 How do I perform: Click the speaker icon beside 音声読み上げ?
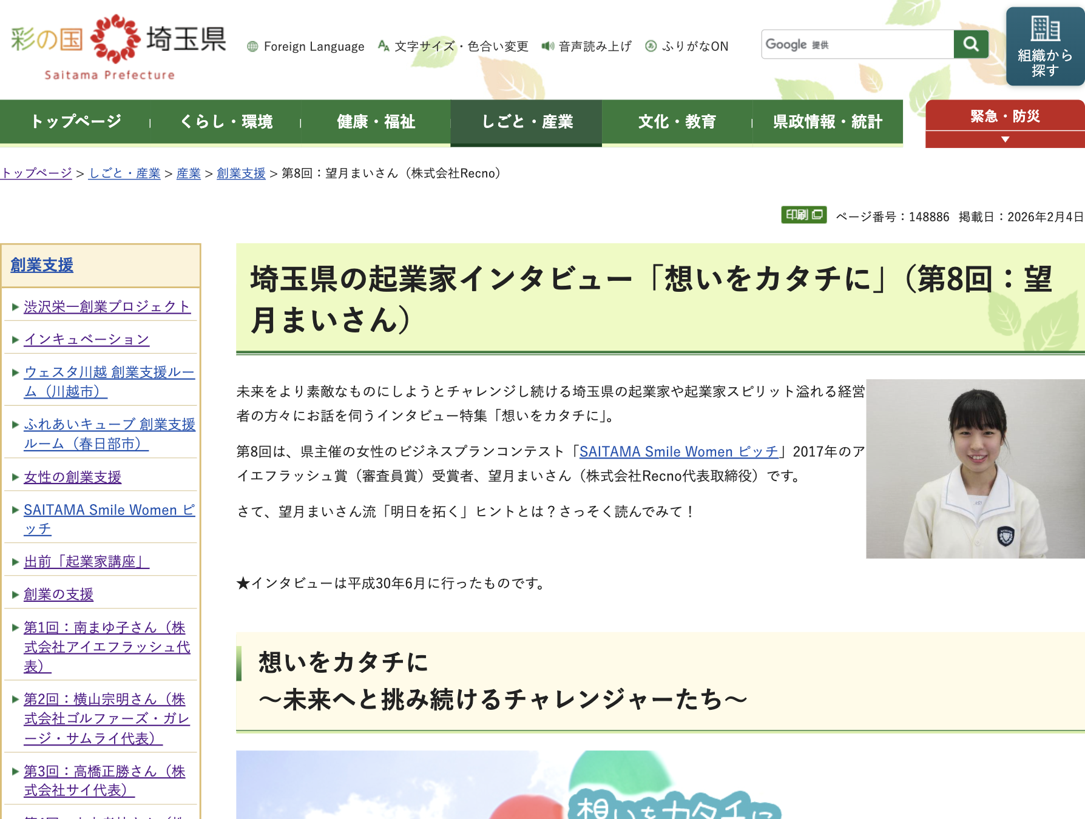coord(548,46)
